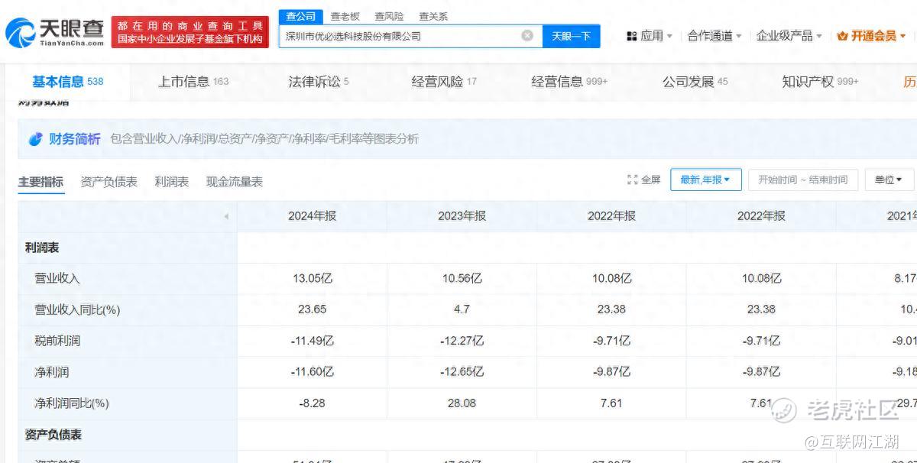Select the 查老板 search category
The width and height of the screenshot is (917, 463).
click(345, 16)
